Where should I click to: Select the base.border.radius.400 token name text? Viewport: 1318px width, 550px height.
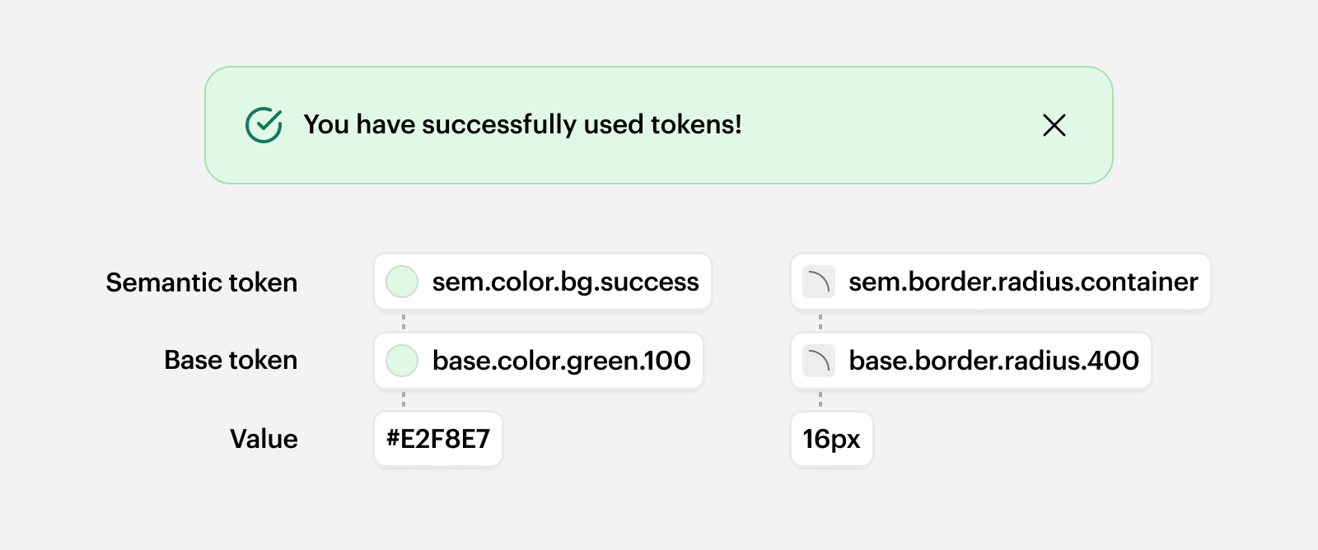pos(993,361)
